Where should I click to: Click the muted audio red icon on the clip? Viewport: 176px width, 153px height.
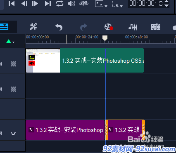[x=32, y=63]
